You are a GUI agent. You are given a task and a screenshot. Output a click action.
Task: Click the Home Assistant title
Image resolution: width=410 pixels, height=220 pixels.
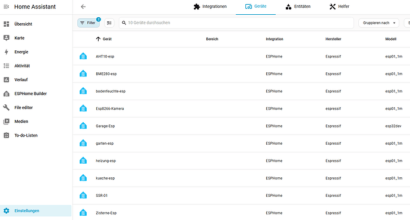pos(35,7)
